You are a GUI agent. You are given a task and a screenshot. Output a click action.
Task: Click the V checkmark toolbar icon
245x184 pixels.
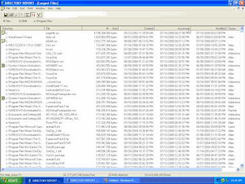pyautogui.click(x=39, y=15)
